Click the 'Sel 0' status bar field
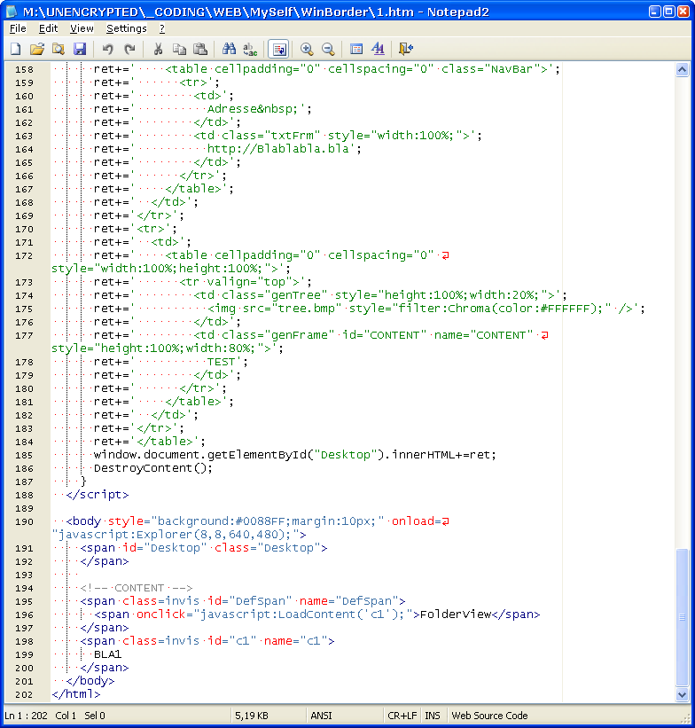 (95, 716)
